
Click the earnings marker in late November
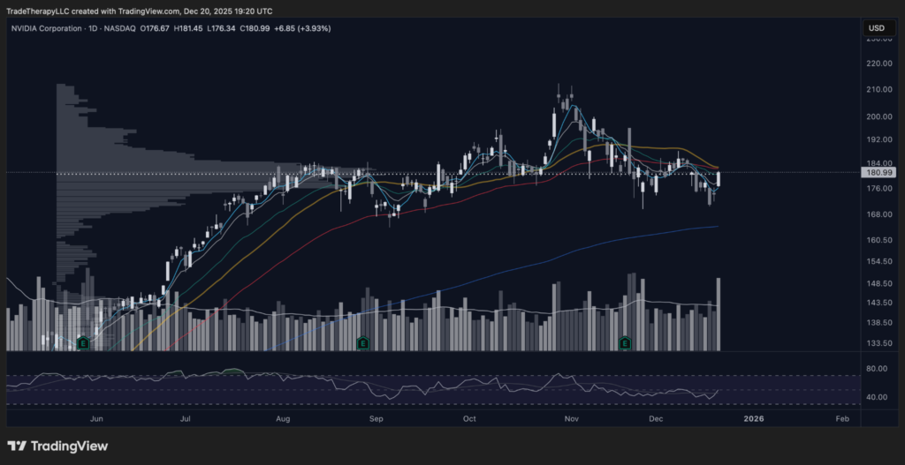click(x=626, y=341)
